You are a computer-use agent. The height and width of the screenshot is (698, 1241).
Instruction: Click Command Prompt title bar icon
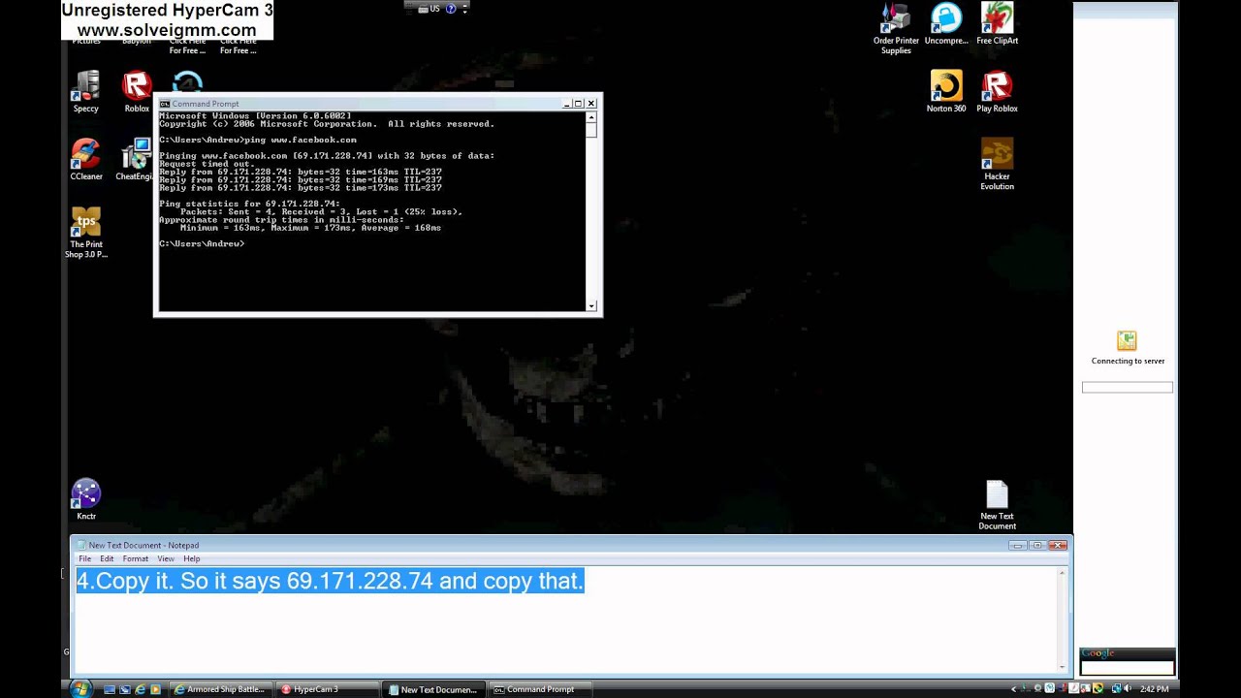coord(165,104)
